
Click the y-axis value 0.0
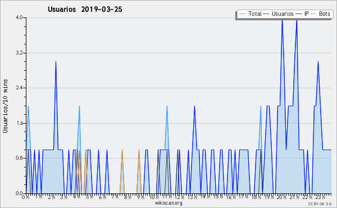(x=19, y=193)
